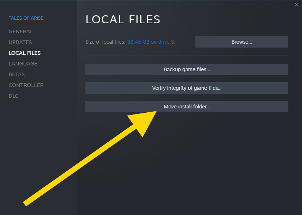Open the DLC tab
The image size is (302, 215).
pos(14,96)
